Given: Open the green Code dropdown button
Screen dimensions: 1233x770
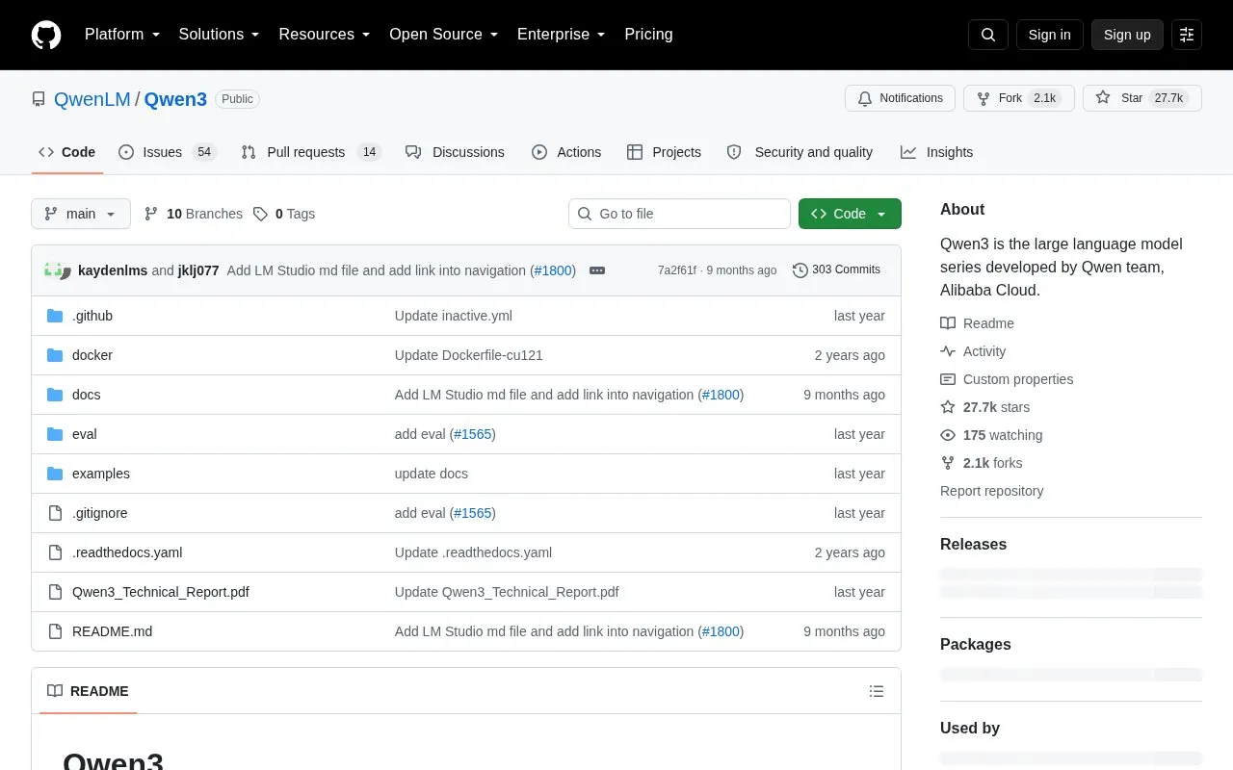Looking at the screenshot, I should pos(850,214).
